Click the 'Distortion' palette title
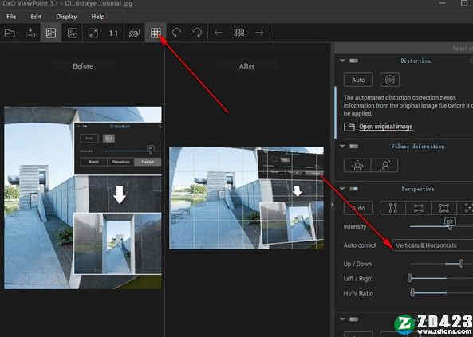The height and width of the screenshot is (337, 473). click(416, 61)
